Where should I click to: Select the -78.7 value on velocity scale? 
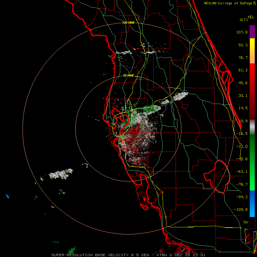242,184
